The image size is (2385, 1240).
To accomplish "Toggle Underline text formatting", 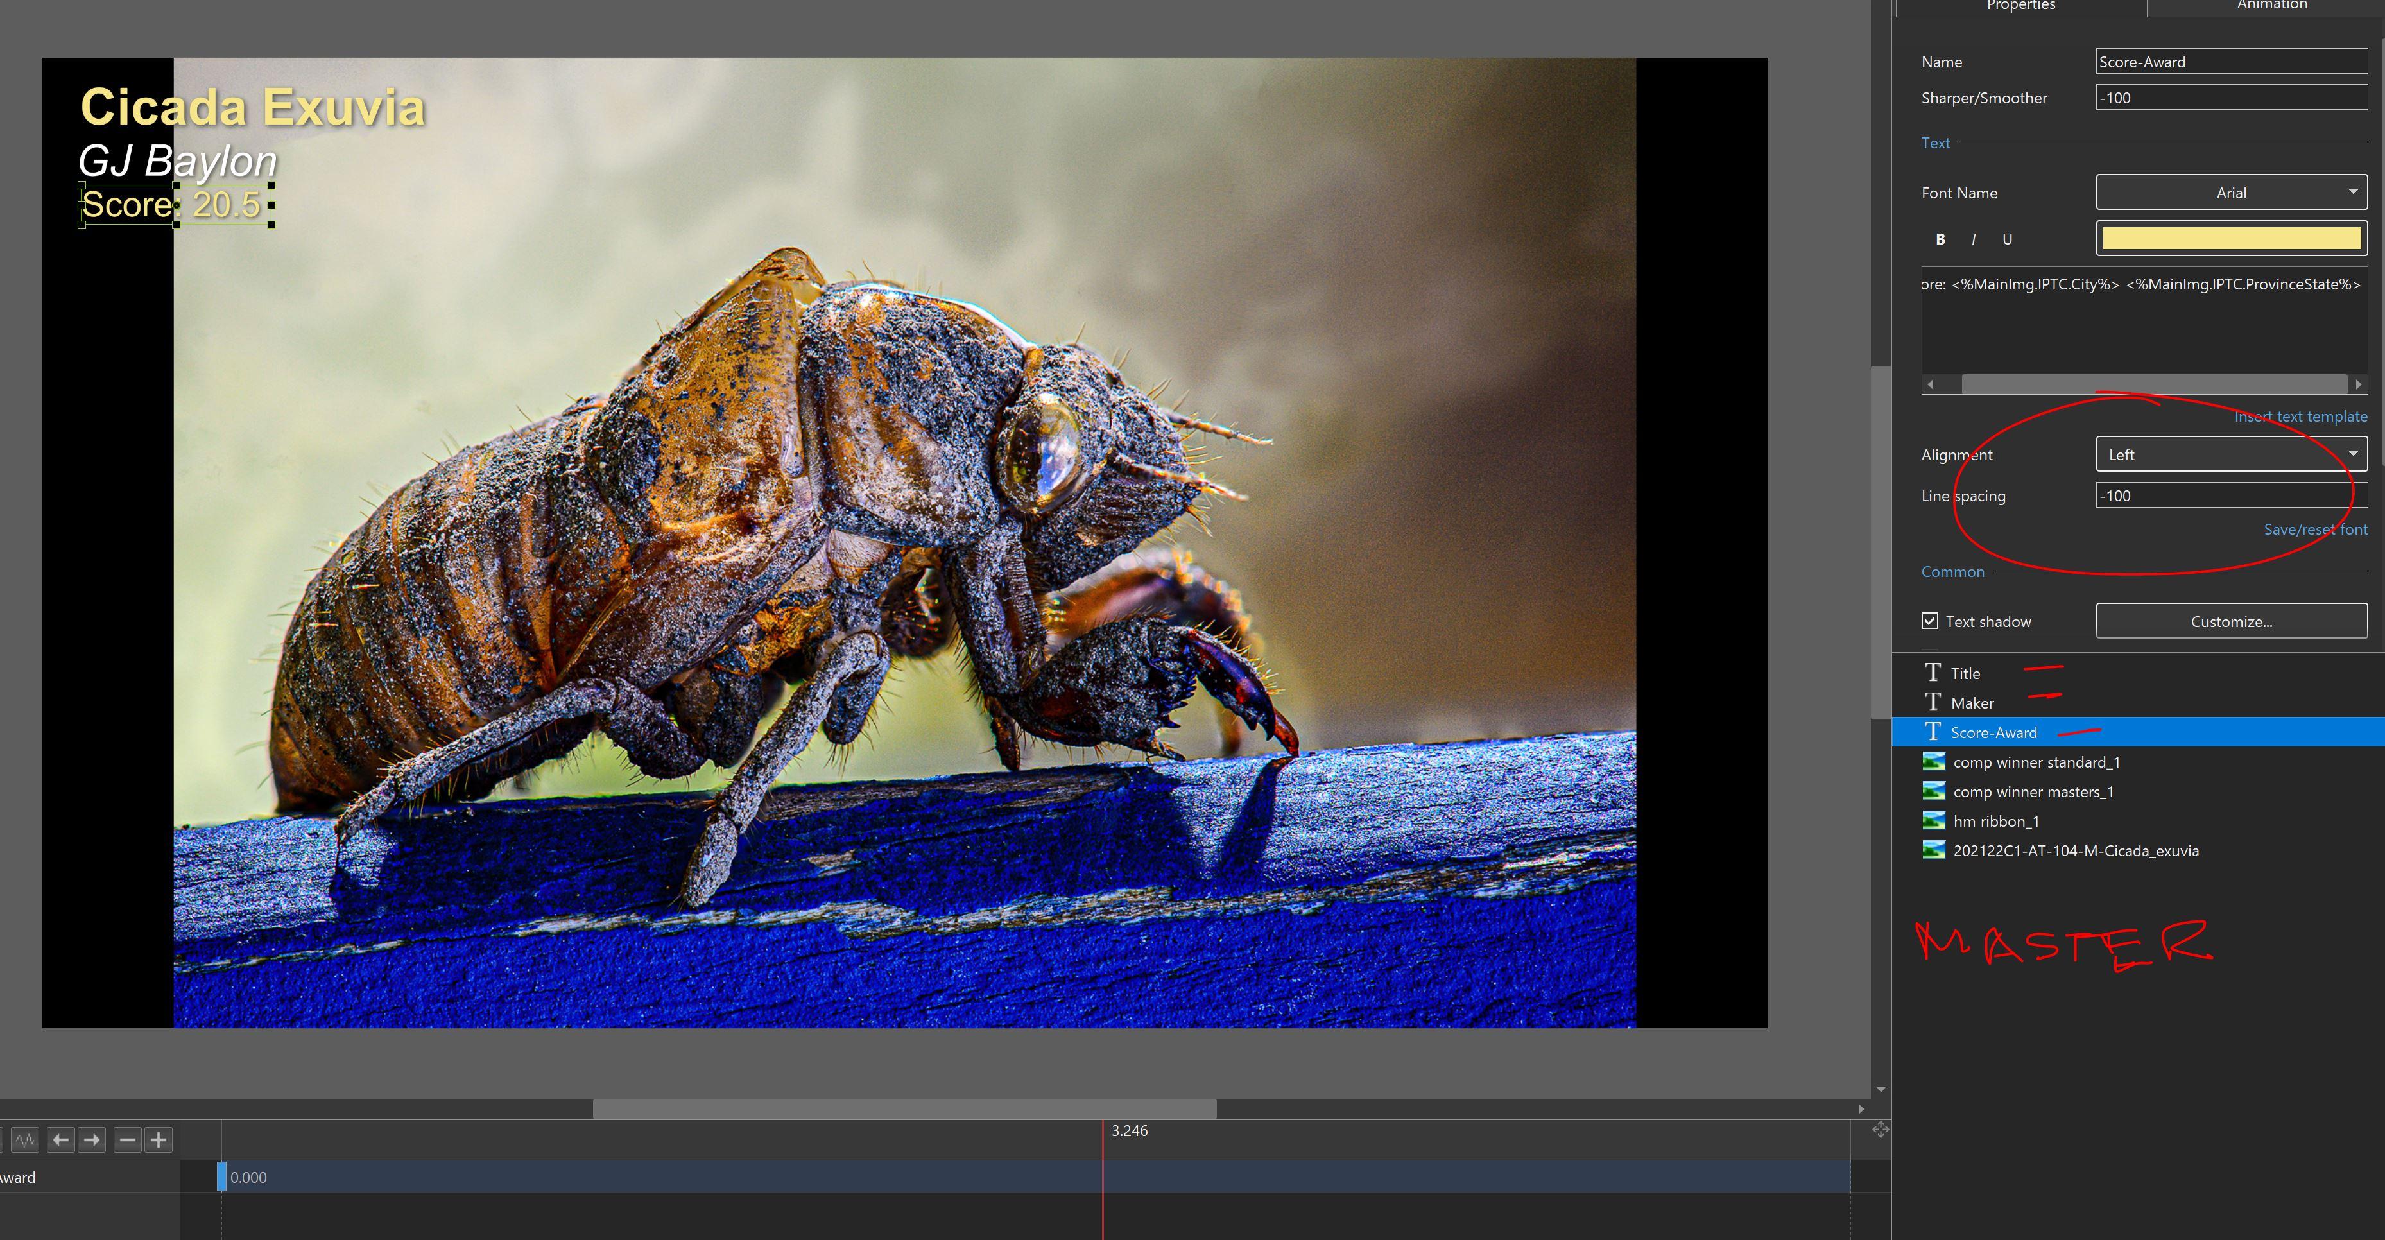I will (2006, 239).
